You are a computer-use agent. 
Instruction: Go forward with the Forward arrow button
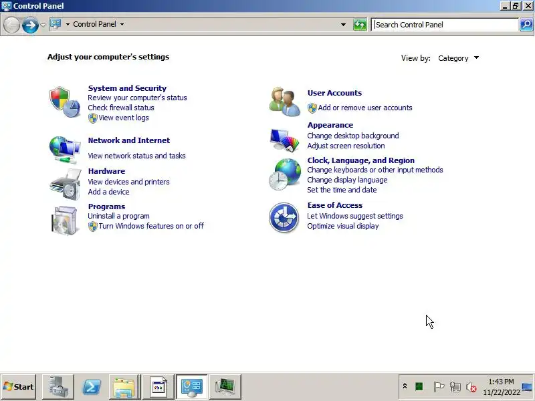[30, 25]
